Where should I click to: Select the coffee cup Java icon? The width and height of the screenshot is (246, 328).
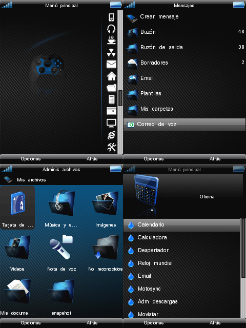[x=111, y=40]
